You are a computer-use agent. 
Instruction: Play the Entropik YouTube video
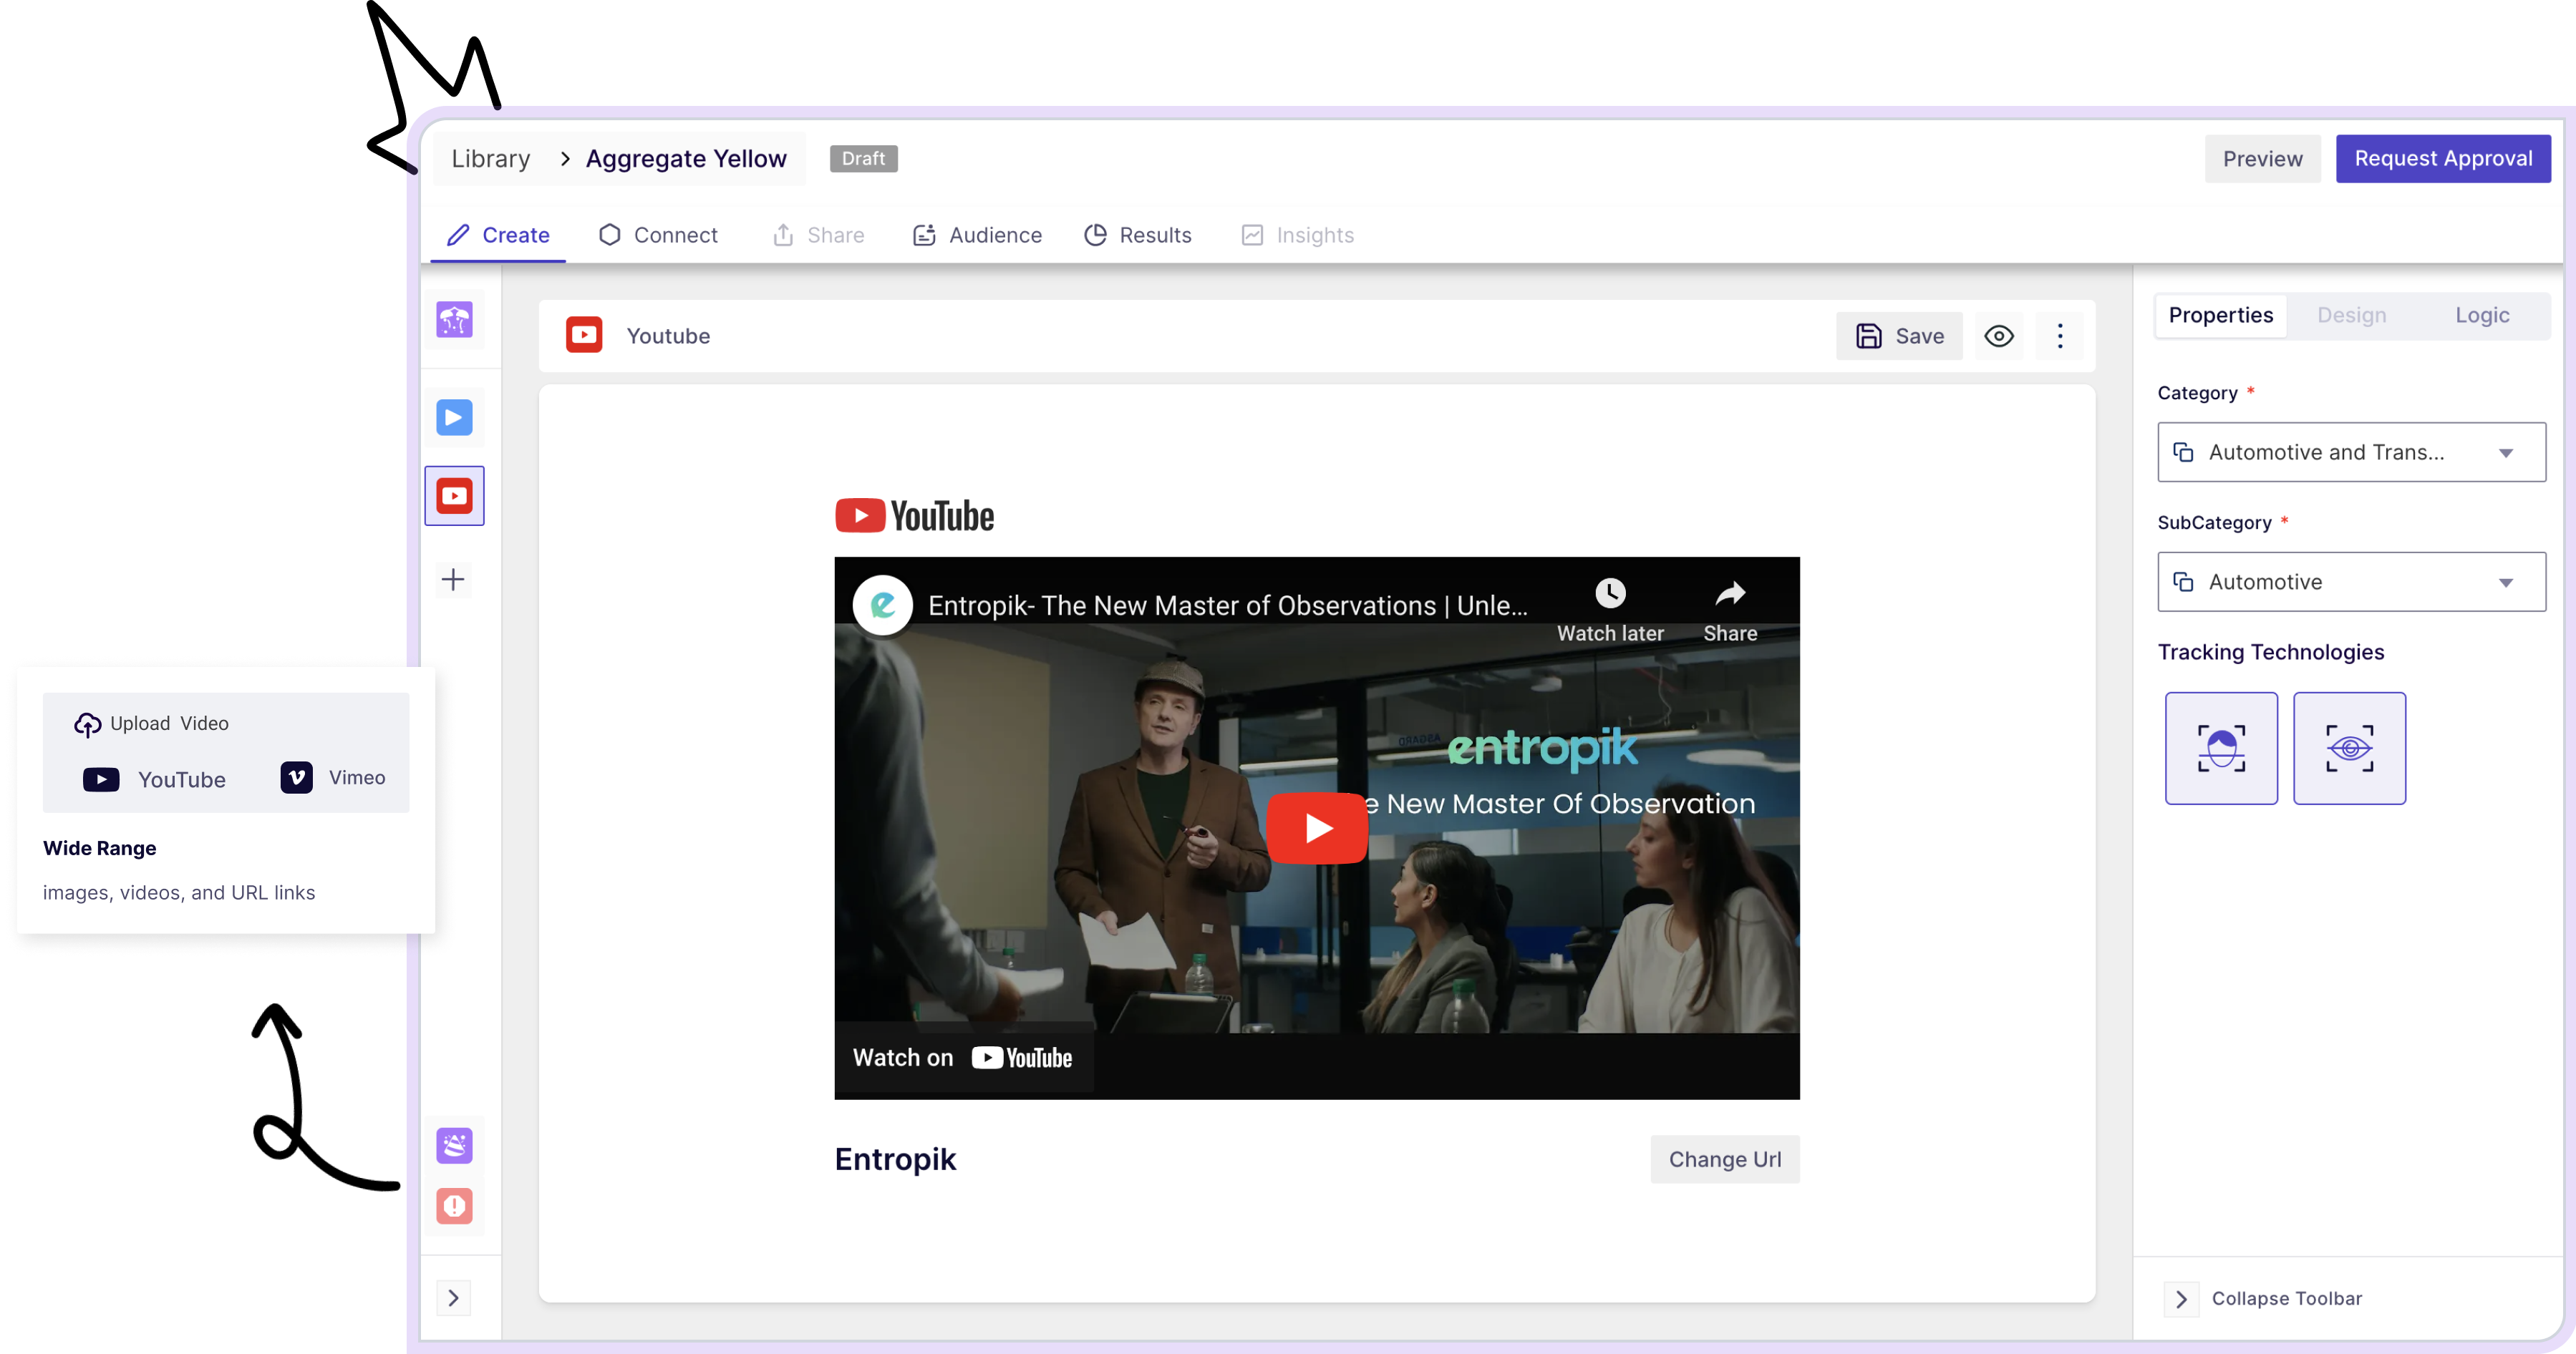click(1317, 829)
